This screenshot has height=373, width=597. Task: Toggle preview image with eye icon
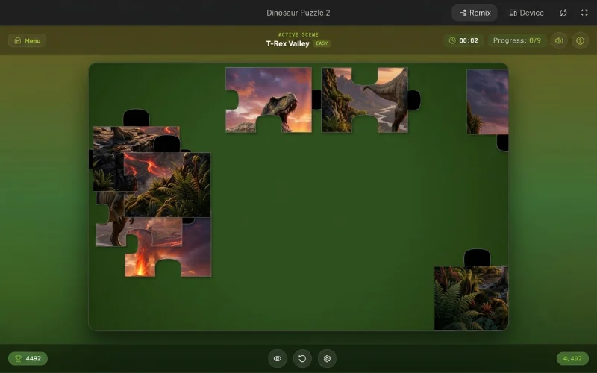[x=277, y=358]
